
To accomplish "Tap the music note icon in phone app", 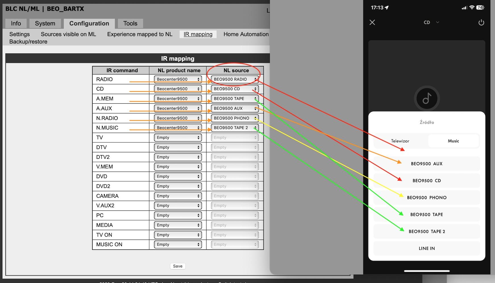I will (427, 99).
